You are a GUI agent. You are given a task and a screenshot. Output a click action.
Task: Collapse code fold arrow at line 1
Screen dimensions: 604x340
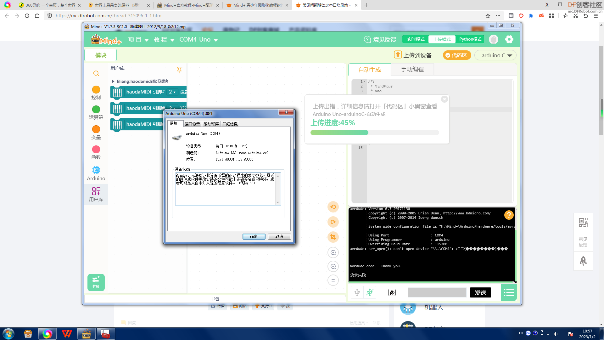pos(365,82)
